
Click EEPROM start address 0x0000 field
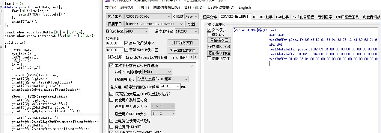(114, 50)
